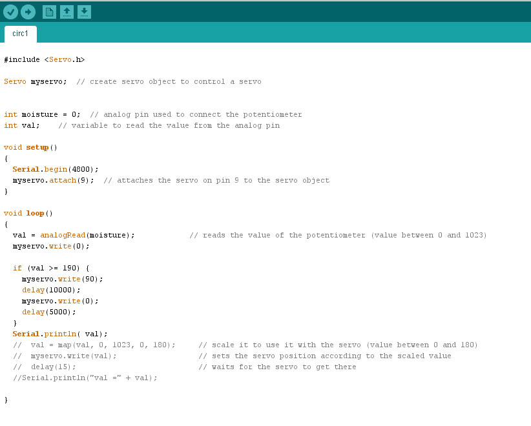This screenshot has width=531, height=426.
Task: Click the 'void loop()' line
Action: click(28, 213)
